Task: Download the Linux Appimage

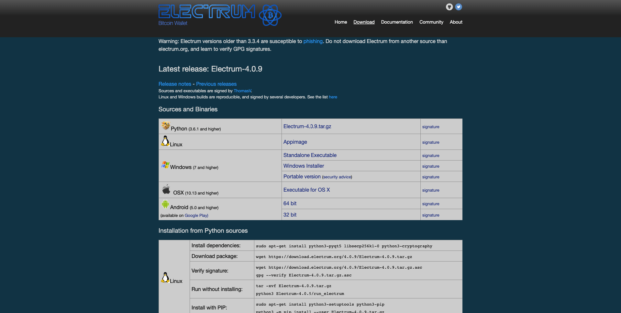Action: [295, 142]
